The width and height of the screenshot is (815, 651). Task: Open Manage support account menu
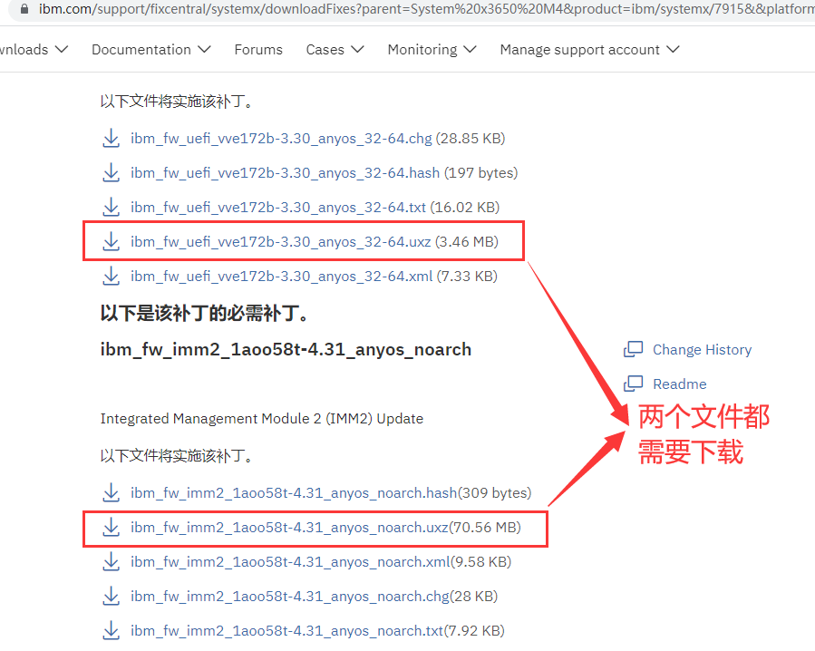pos(590,49)
